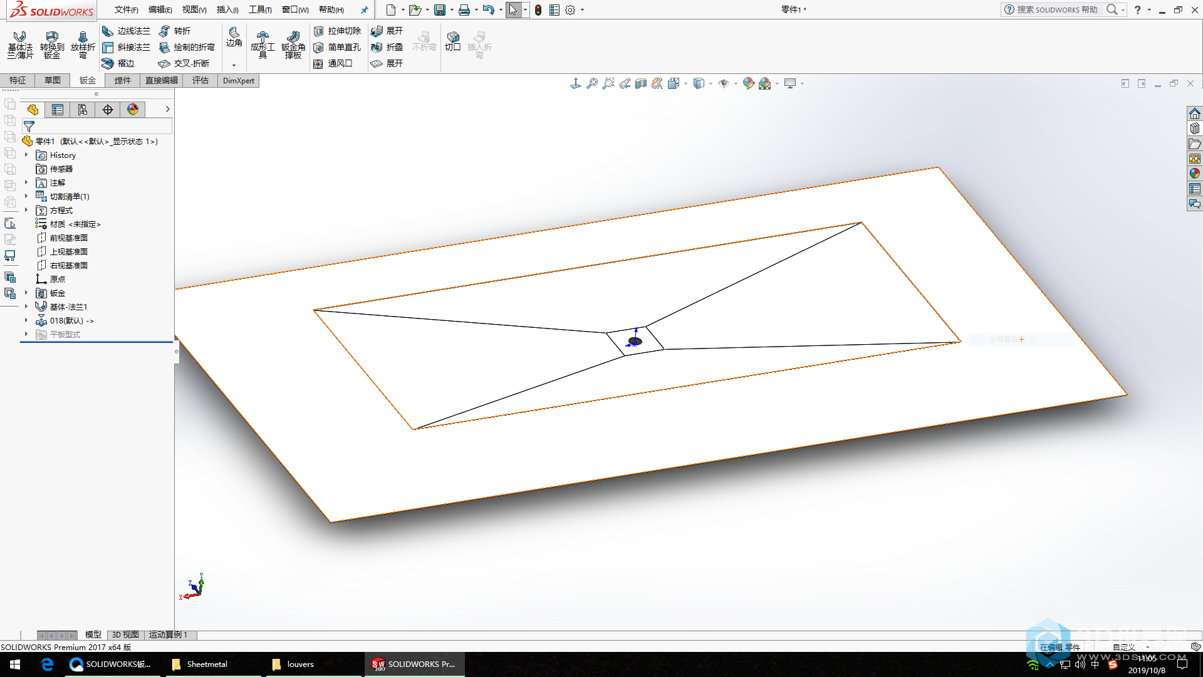Open the 文件(F) menu
Screen dimensions: 1203x677
pyautogui.click(x=127, y=10)
